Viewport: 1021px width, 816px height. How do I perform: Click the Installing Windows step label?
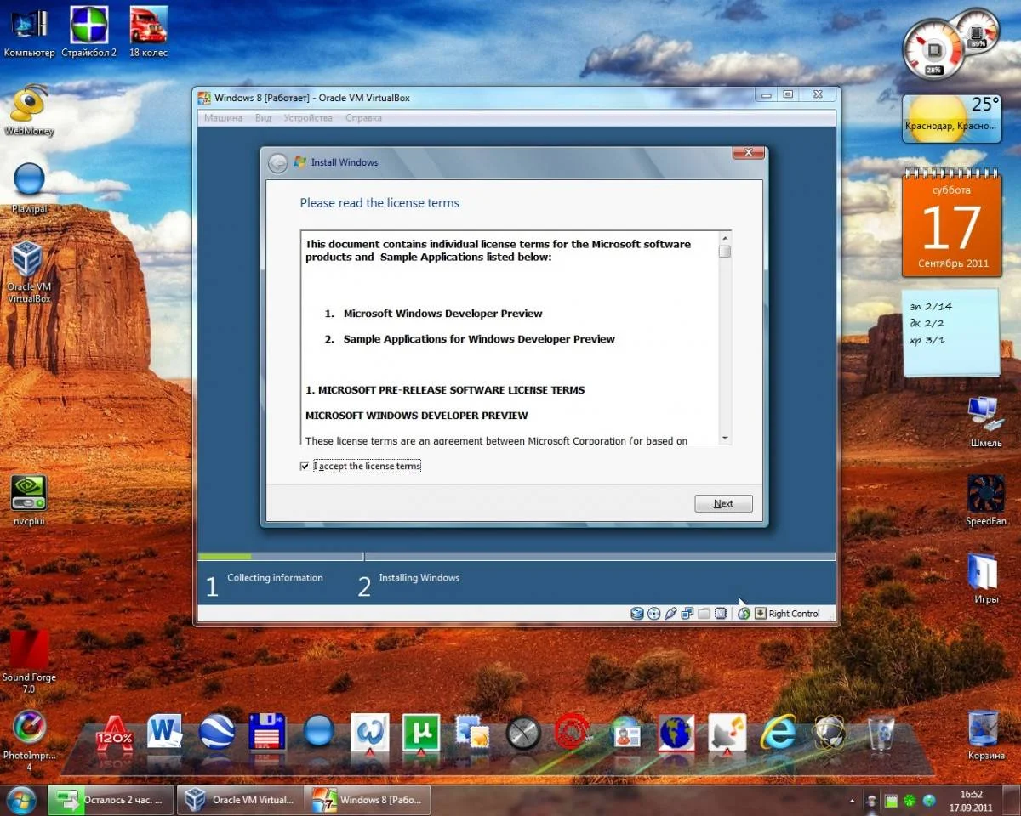coord(419,578)
